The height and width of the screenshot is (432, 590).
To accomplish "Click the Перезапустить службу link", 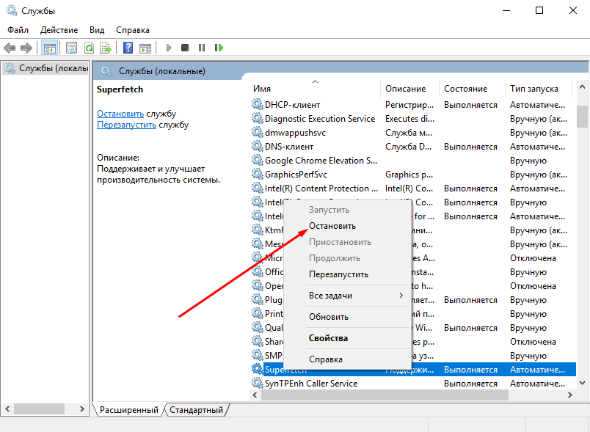I will [x=126, y=125].
